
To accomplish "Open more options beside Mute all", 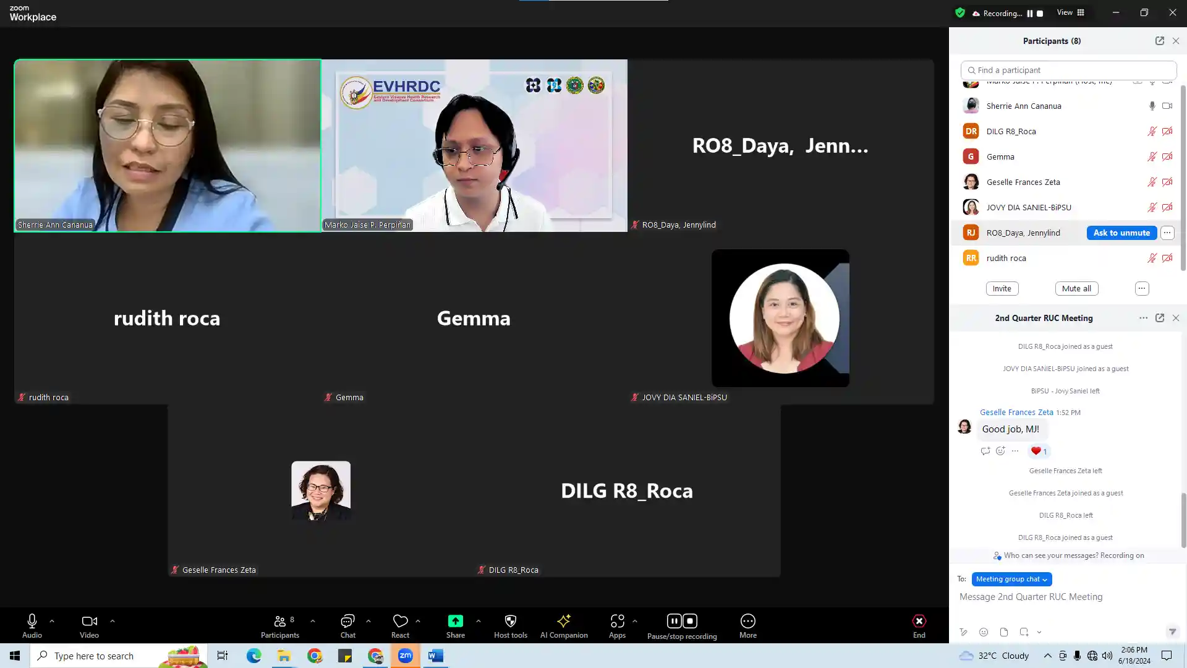I will point(1142,289).
